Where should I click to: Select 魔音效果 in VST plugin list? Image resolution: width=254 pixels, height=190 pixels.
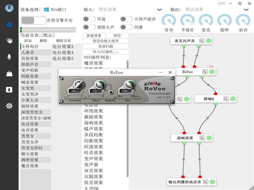click(x=93, y=63)
